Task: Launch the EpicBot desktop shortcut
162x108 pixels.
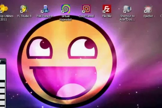Action: click(148, 9)
